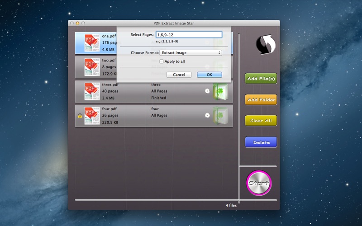The image size is (362, 226).
Task: Confirm the dialog with OK
Action: (210, 75)
